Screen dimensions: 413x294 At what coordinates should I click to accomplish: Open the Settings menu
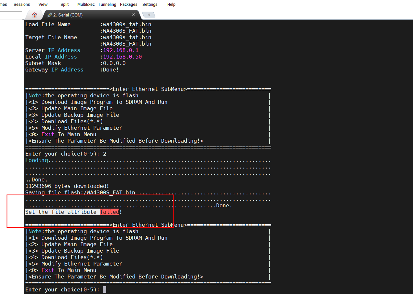point(150,5)
